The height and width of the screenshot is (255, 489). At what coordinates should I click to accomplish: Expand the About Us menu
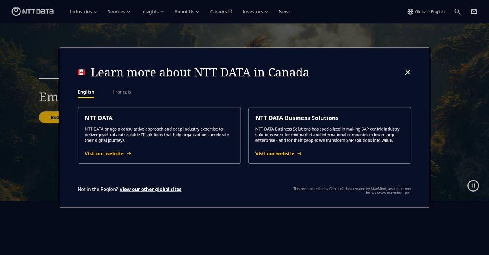187,12
